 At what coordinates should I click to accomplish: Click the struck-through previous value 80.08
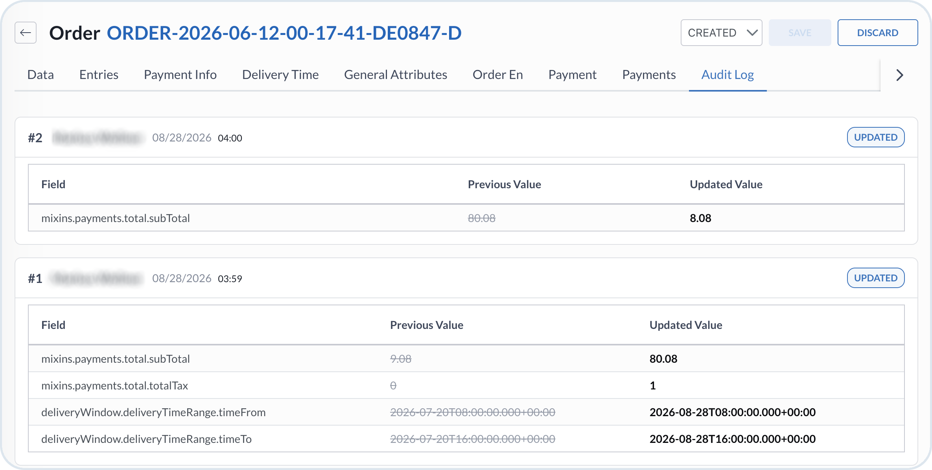click(x=482, y=218)
